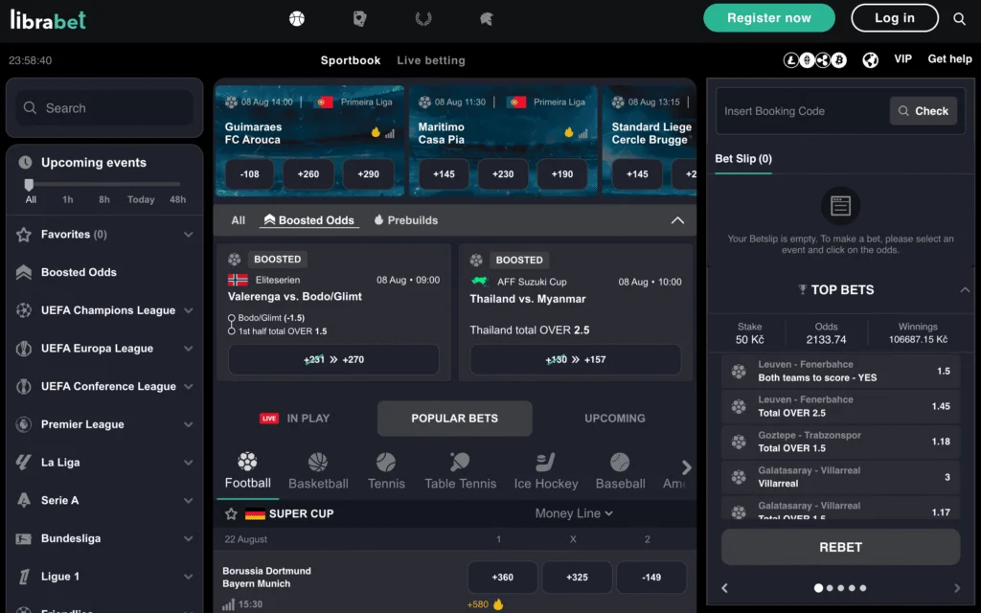This screenshot has width=981, height=613.
Task: Select the Ice Hockey sport icon
Action: pyautogui.click(x=545, y=463)
